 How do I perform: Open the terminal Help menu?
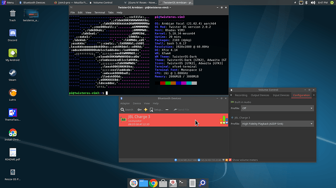point(119,13)
